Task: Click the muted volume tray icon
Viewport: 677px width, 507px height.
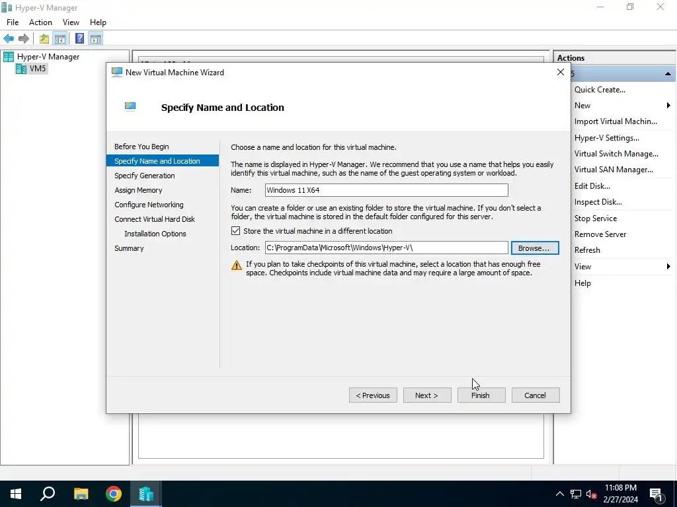Action: coord(592,494)
